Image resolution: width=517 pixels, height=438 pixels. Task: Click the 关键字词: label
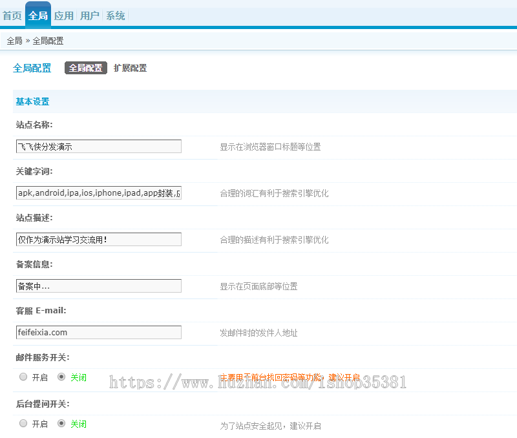(34, 171)
